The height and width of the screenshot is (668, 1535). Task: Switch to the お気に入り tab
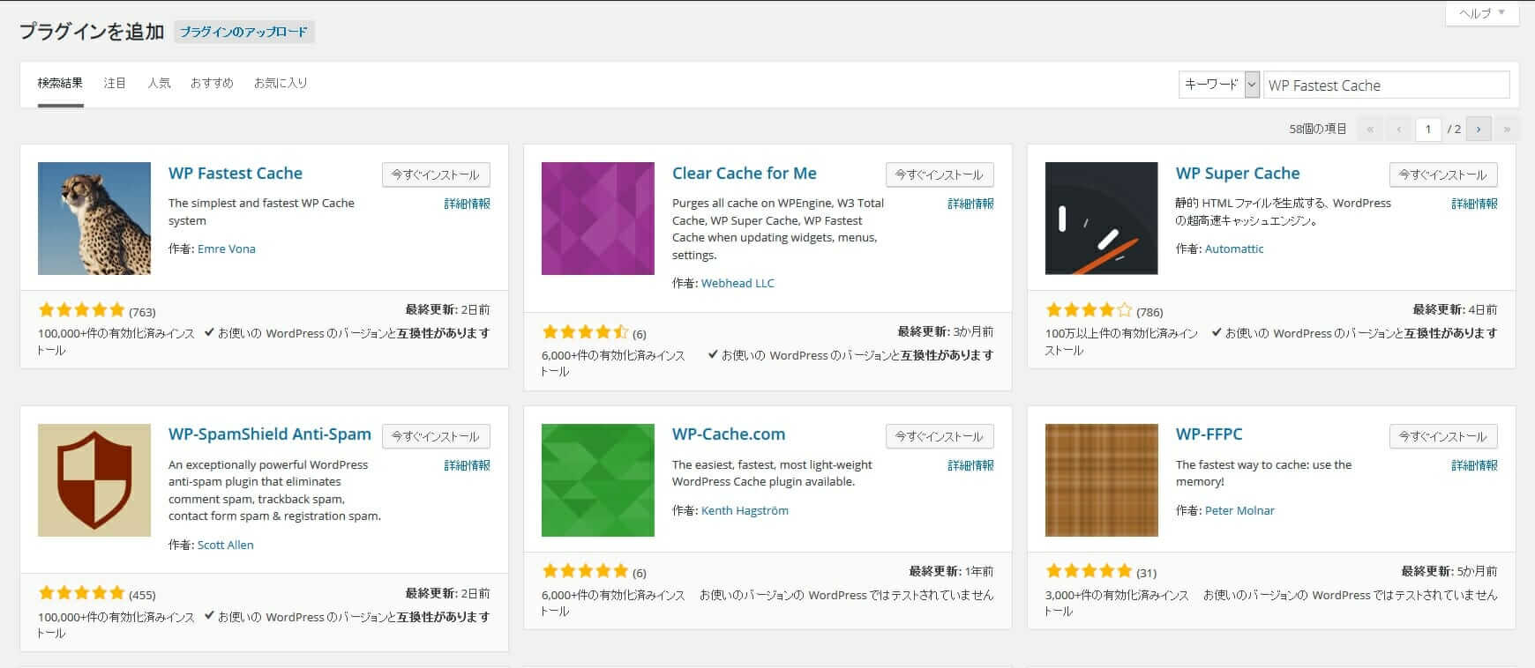point(281,84)
